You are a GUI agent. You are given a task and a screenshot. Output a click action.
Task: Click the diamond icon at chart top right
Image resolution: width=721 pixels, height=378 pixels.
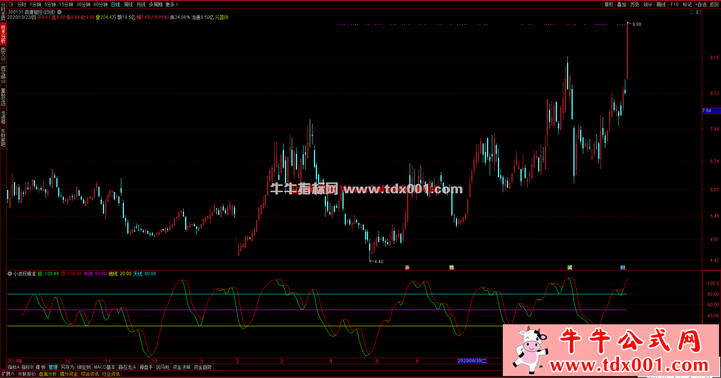tap(692, 12)
